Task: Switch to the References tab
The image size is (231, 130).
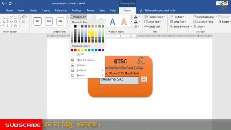Action: 61,10
